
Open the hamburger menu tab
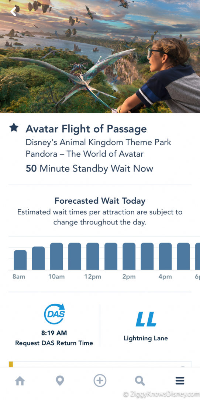pyautogui.click(x=180, y=381)
